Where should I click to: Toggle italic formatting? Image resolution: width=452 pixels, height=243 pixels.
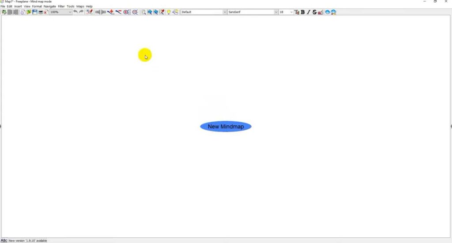(309, 12)
